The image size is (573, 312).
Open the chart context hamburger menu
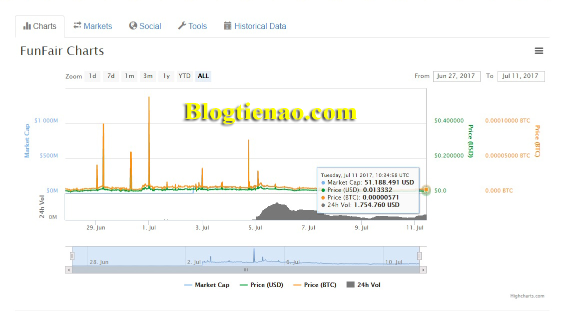pyautogui.click(x=539, y=51)
